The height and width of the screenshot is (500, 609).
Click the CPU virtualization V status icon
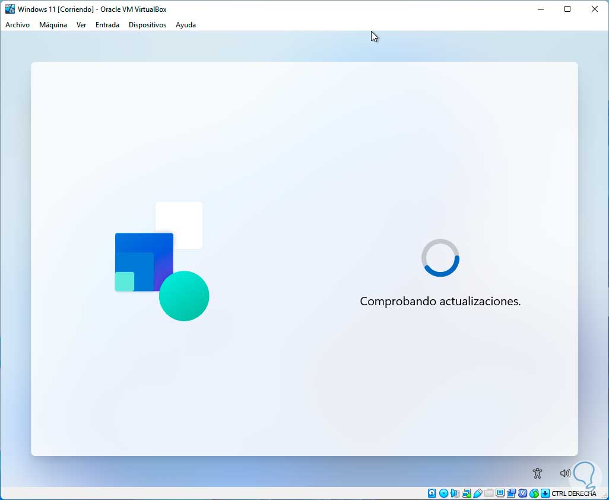click(523, 493)
